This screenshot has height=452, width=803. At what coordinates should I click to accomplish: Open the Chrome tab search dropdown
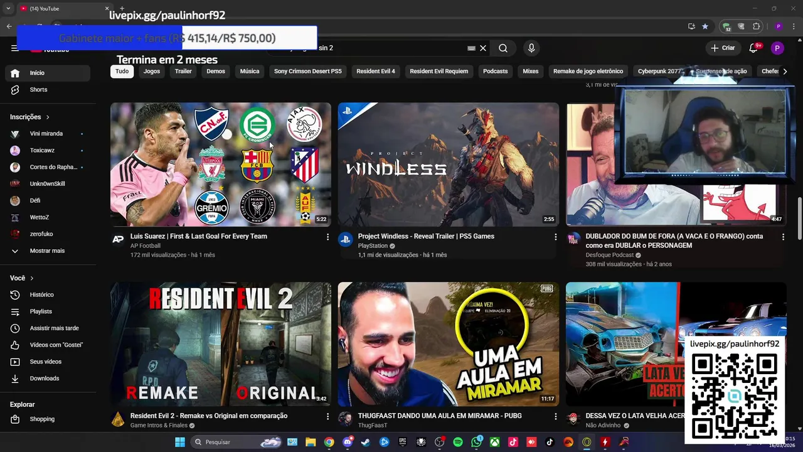coord(8,9)
